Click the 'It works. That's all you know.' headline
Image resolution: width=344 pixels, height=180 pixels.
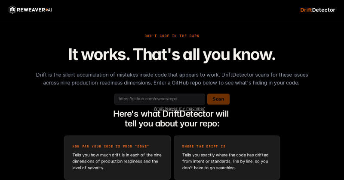click(172, 54)
